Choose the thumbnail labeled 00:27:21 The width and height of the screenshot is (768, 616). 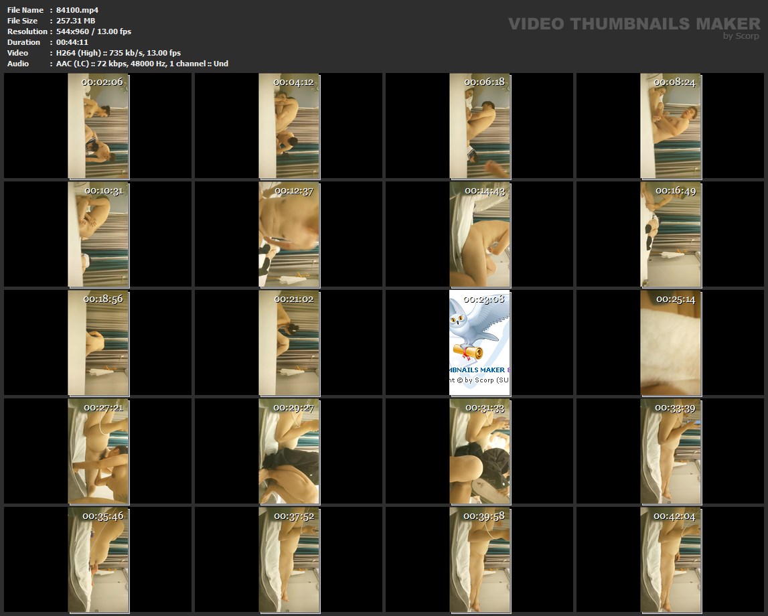click(98, 451)
